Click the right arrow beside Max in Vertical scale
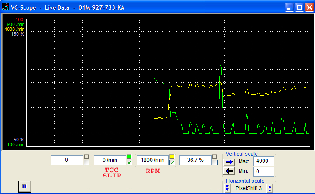The image size is (315, 194). click(x=229, y=162)
